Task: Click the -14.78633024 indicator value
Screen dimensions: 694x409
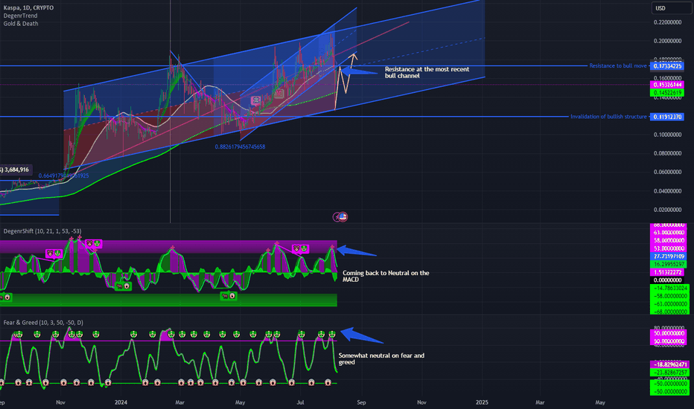Action: pos(669,289)
